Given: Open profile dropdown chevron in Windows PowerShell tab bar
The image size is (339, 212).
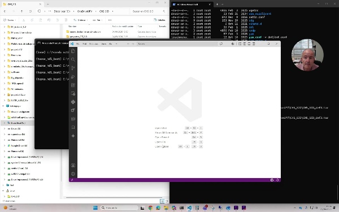Looking at the screenshot, I should [x=222, y=4].
